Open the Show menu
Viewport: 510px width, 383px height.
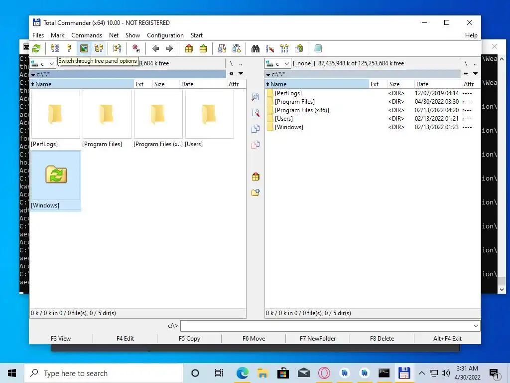point(132,35)
